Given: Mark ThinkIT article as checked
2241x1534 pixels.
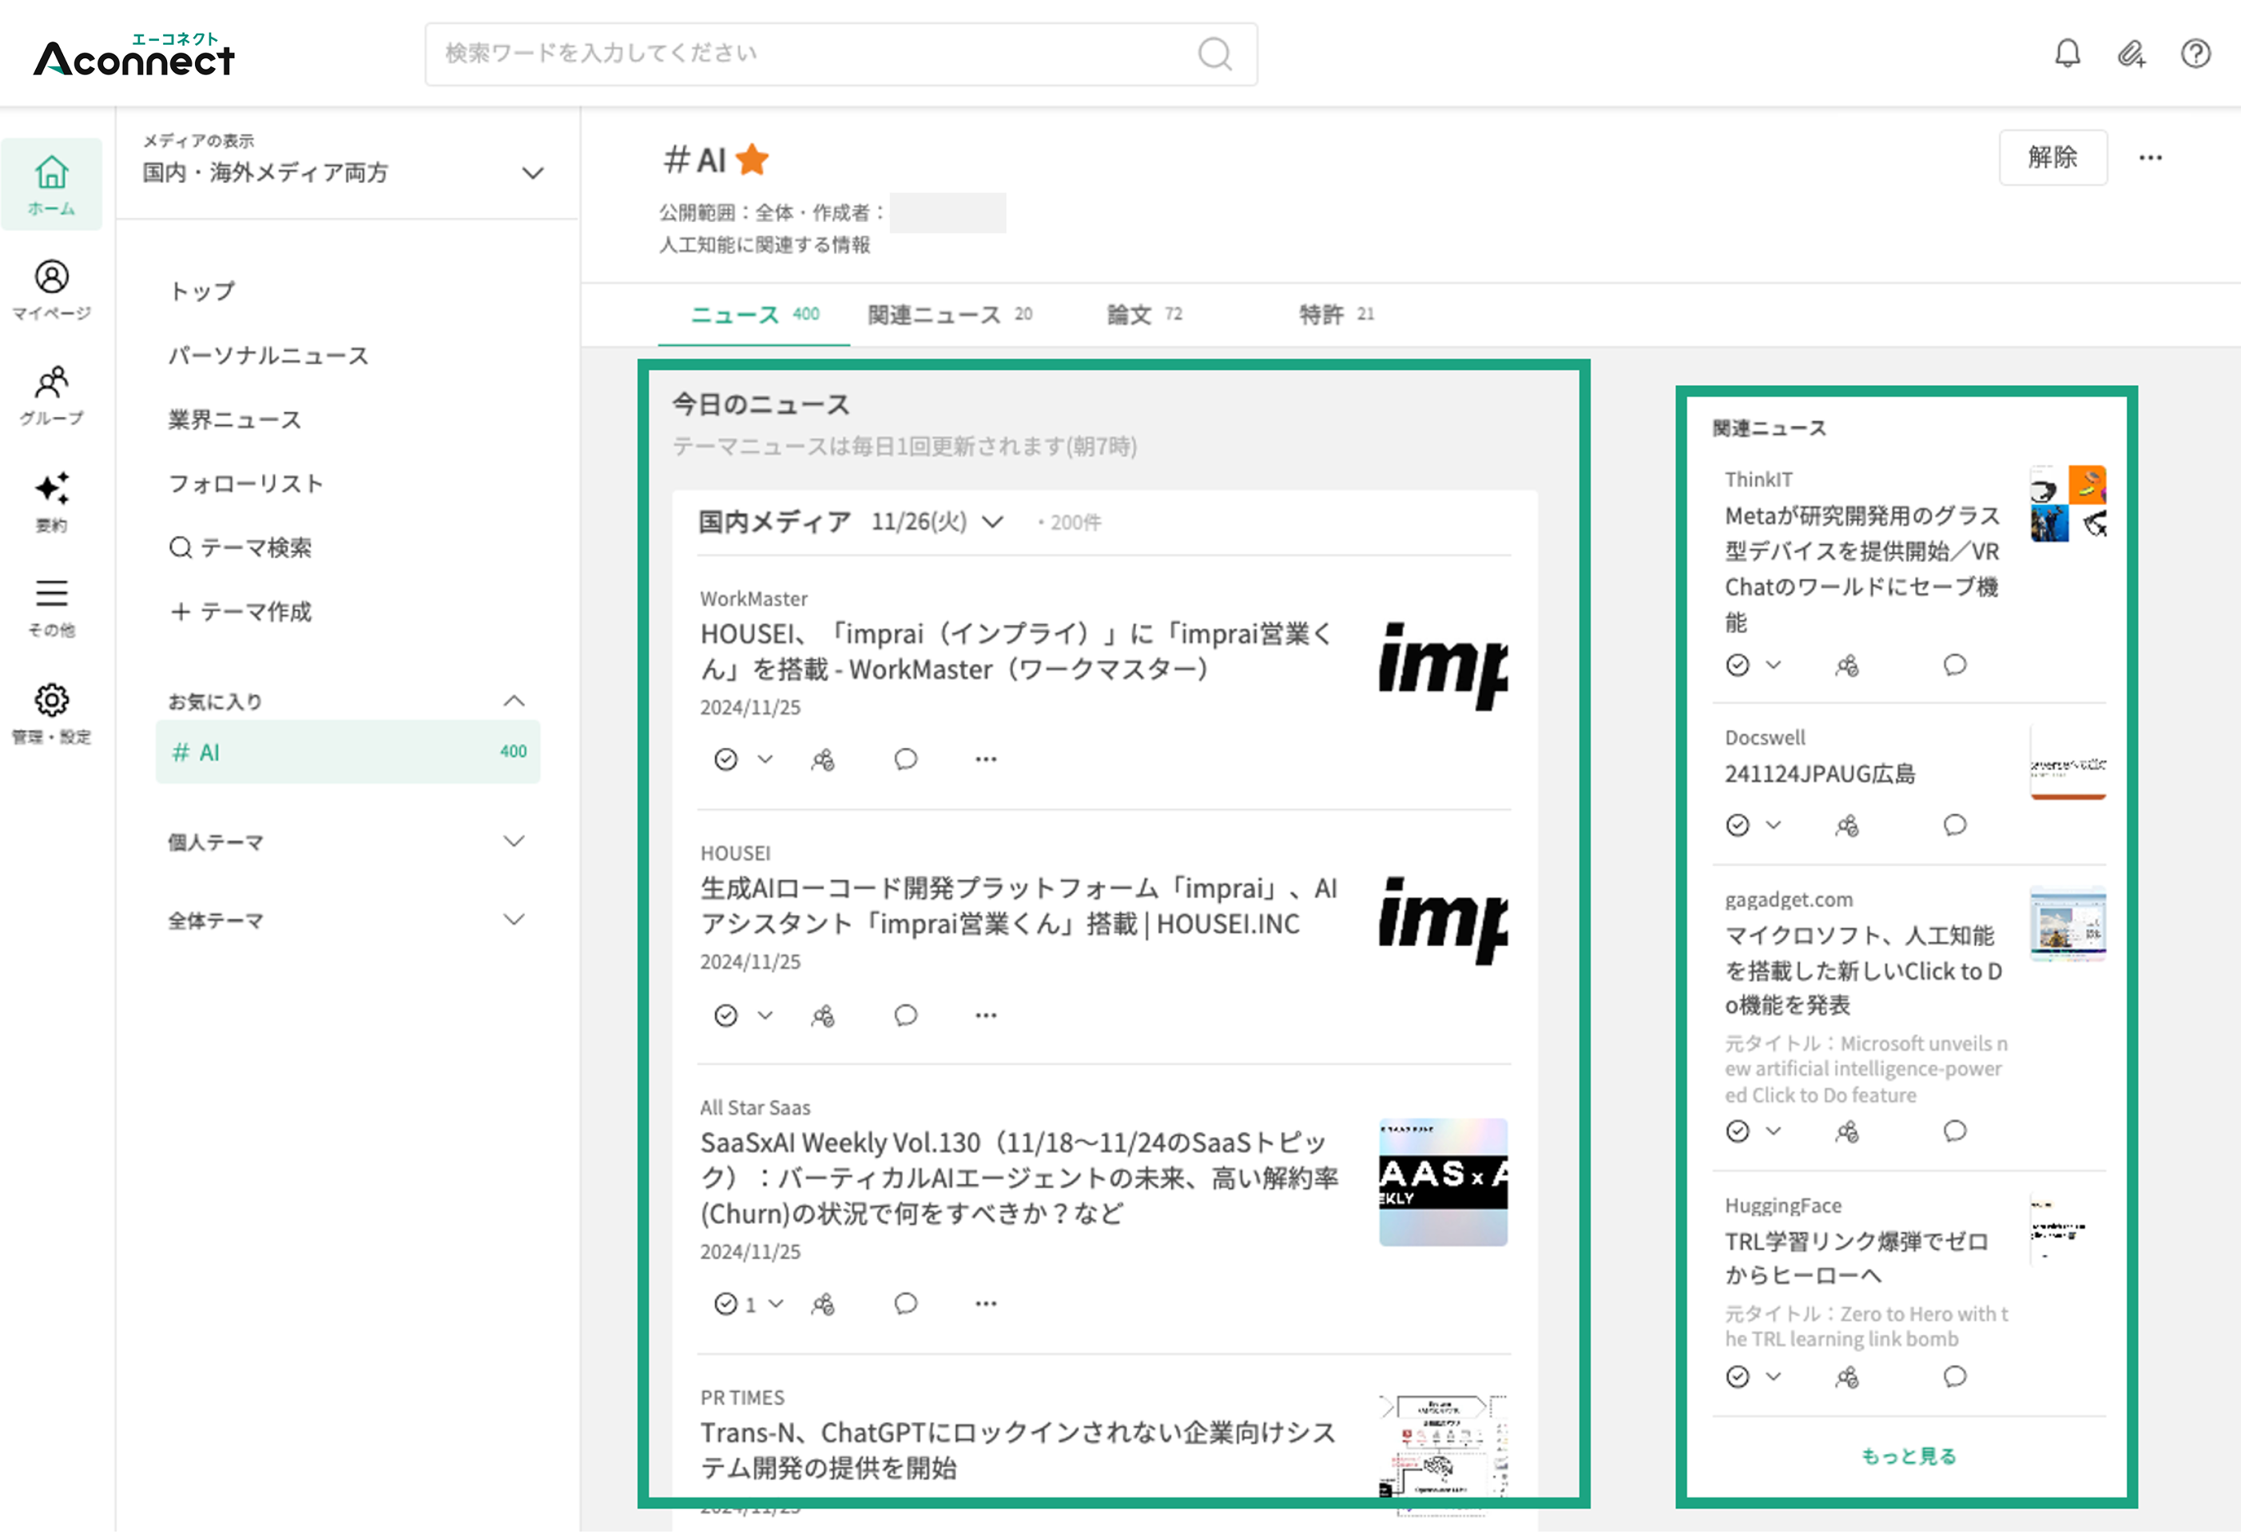Looking at the screenshot, I should click(1738, 666).
